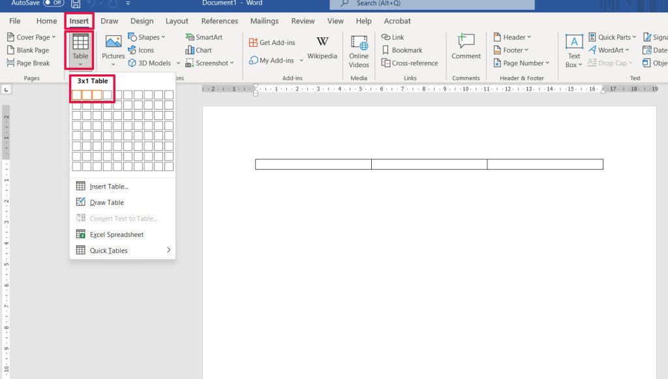
Task: Open Quick Tables from the menu
Action: pos(122,250)
